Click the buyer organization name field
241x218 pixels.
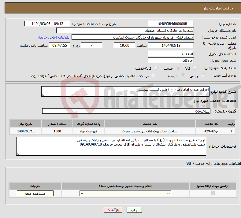pyautogui.click(x=125, y=30)
